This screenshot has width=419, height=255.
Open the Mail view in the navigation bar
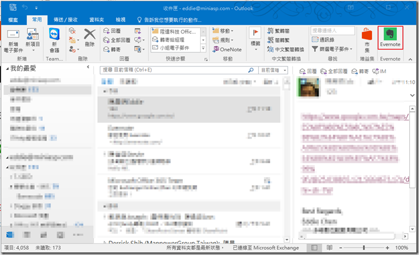pyautogui.click(x=10, y=235)
